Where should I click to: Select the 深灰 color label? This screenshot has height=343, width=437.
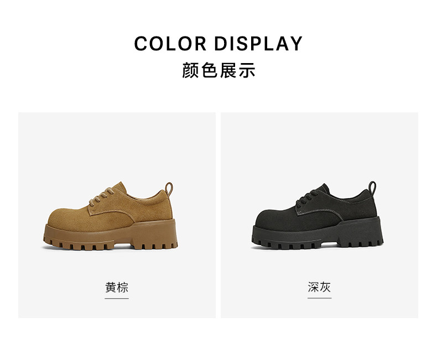pos(319,287)
